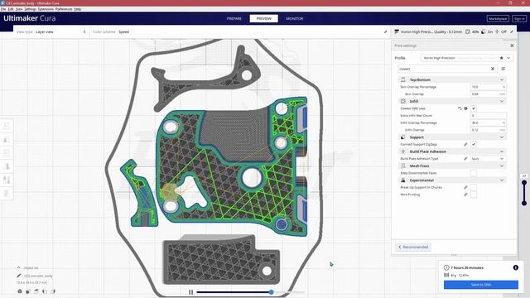Screen dimensions: 530x298
Task: Select the front view cube icon
Action: (x=28, y=291)
